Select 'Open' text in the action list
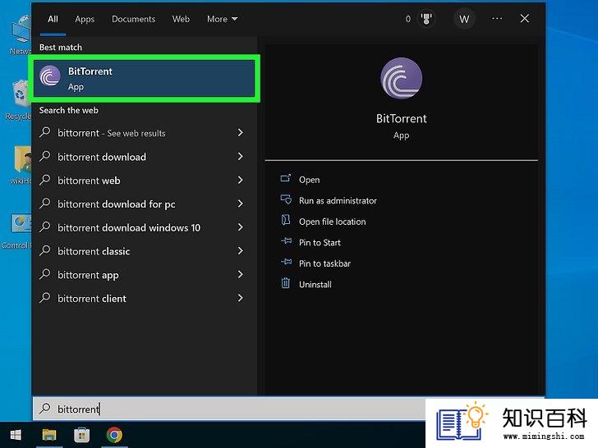The image size is (598, 448). point(310,180)
